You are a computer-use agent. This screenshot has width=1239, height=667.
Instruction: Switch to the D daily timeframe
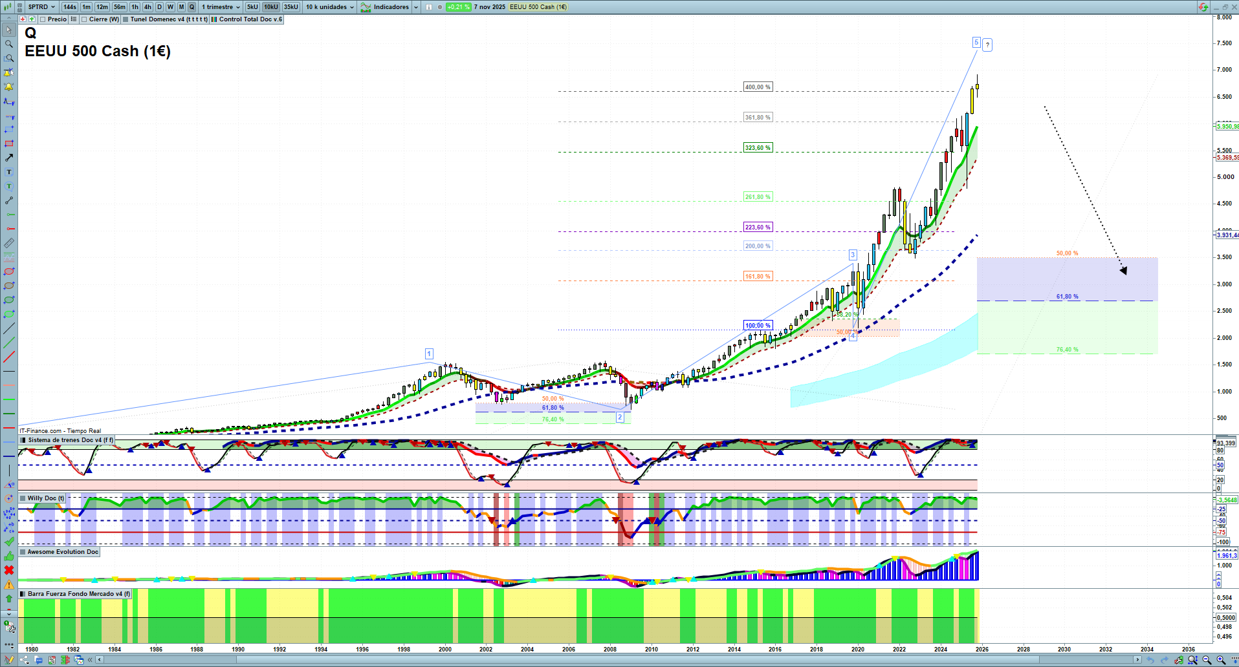(159, 7)
